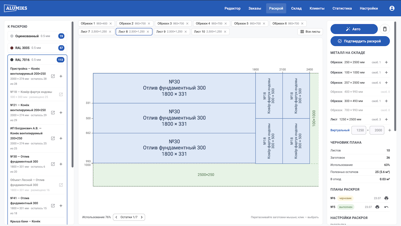Screen dimensions: 401x226
Task: Go to previous remnant with left chevron
Action: click(x=116, y=217)
